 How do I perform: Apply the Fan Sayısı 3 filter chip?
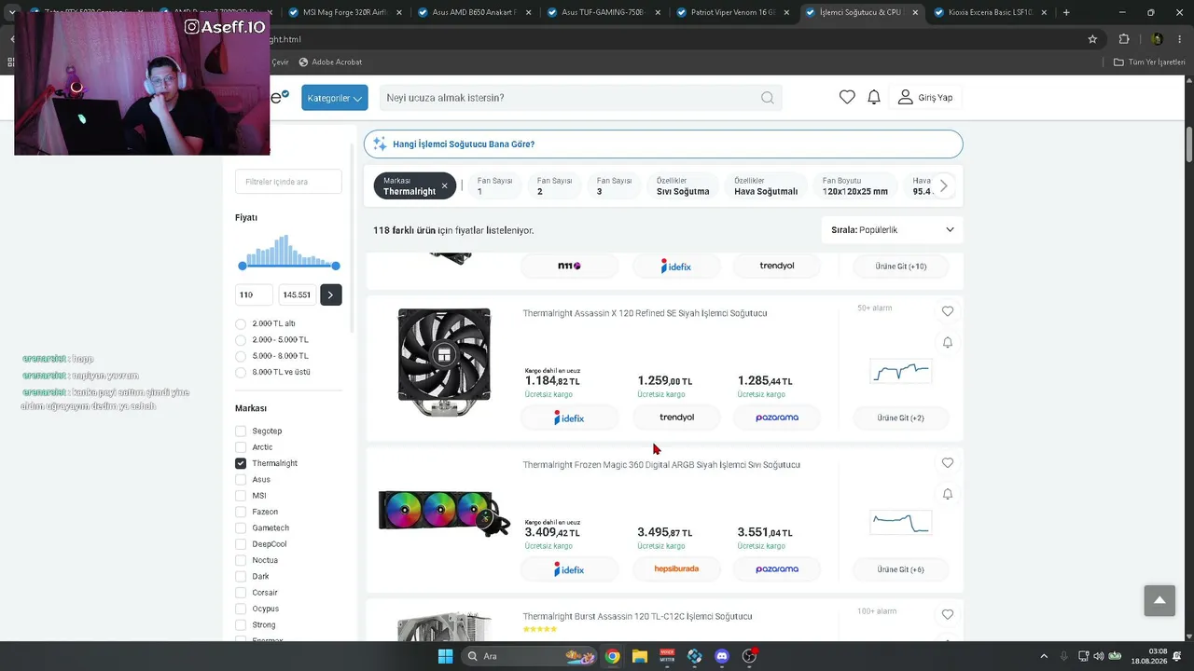[x=614, y=185]
